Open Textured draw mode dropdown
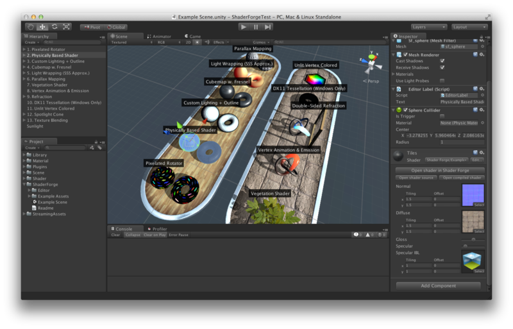This screenshot has width=513, height=329. pos(131,42)
